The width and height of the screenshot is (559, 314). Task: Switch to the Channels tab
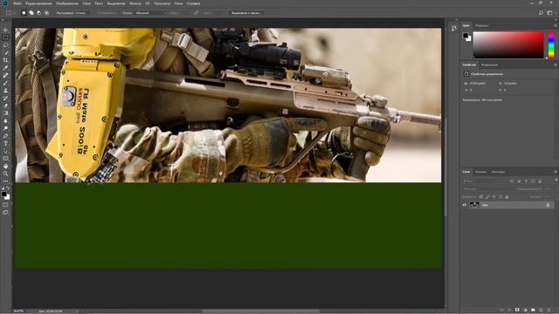(480, 172)
